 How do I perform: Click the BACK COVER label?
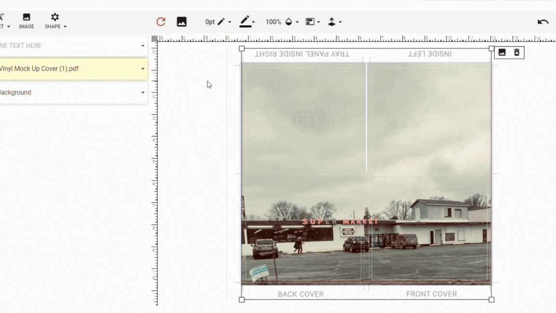click(x=301, y=294)
